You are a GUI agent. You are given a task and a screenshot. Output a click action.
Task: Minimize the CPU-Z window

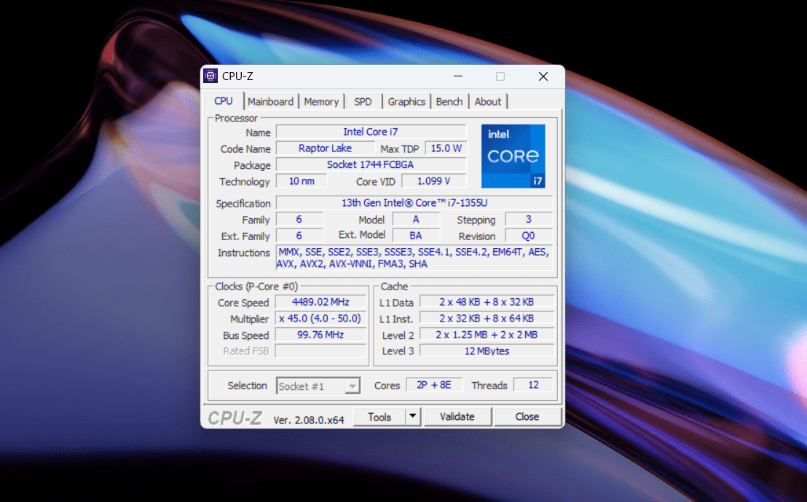[x=458, y=76]
